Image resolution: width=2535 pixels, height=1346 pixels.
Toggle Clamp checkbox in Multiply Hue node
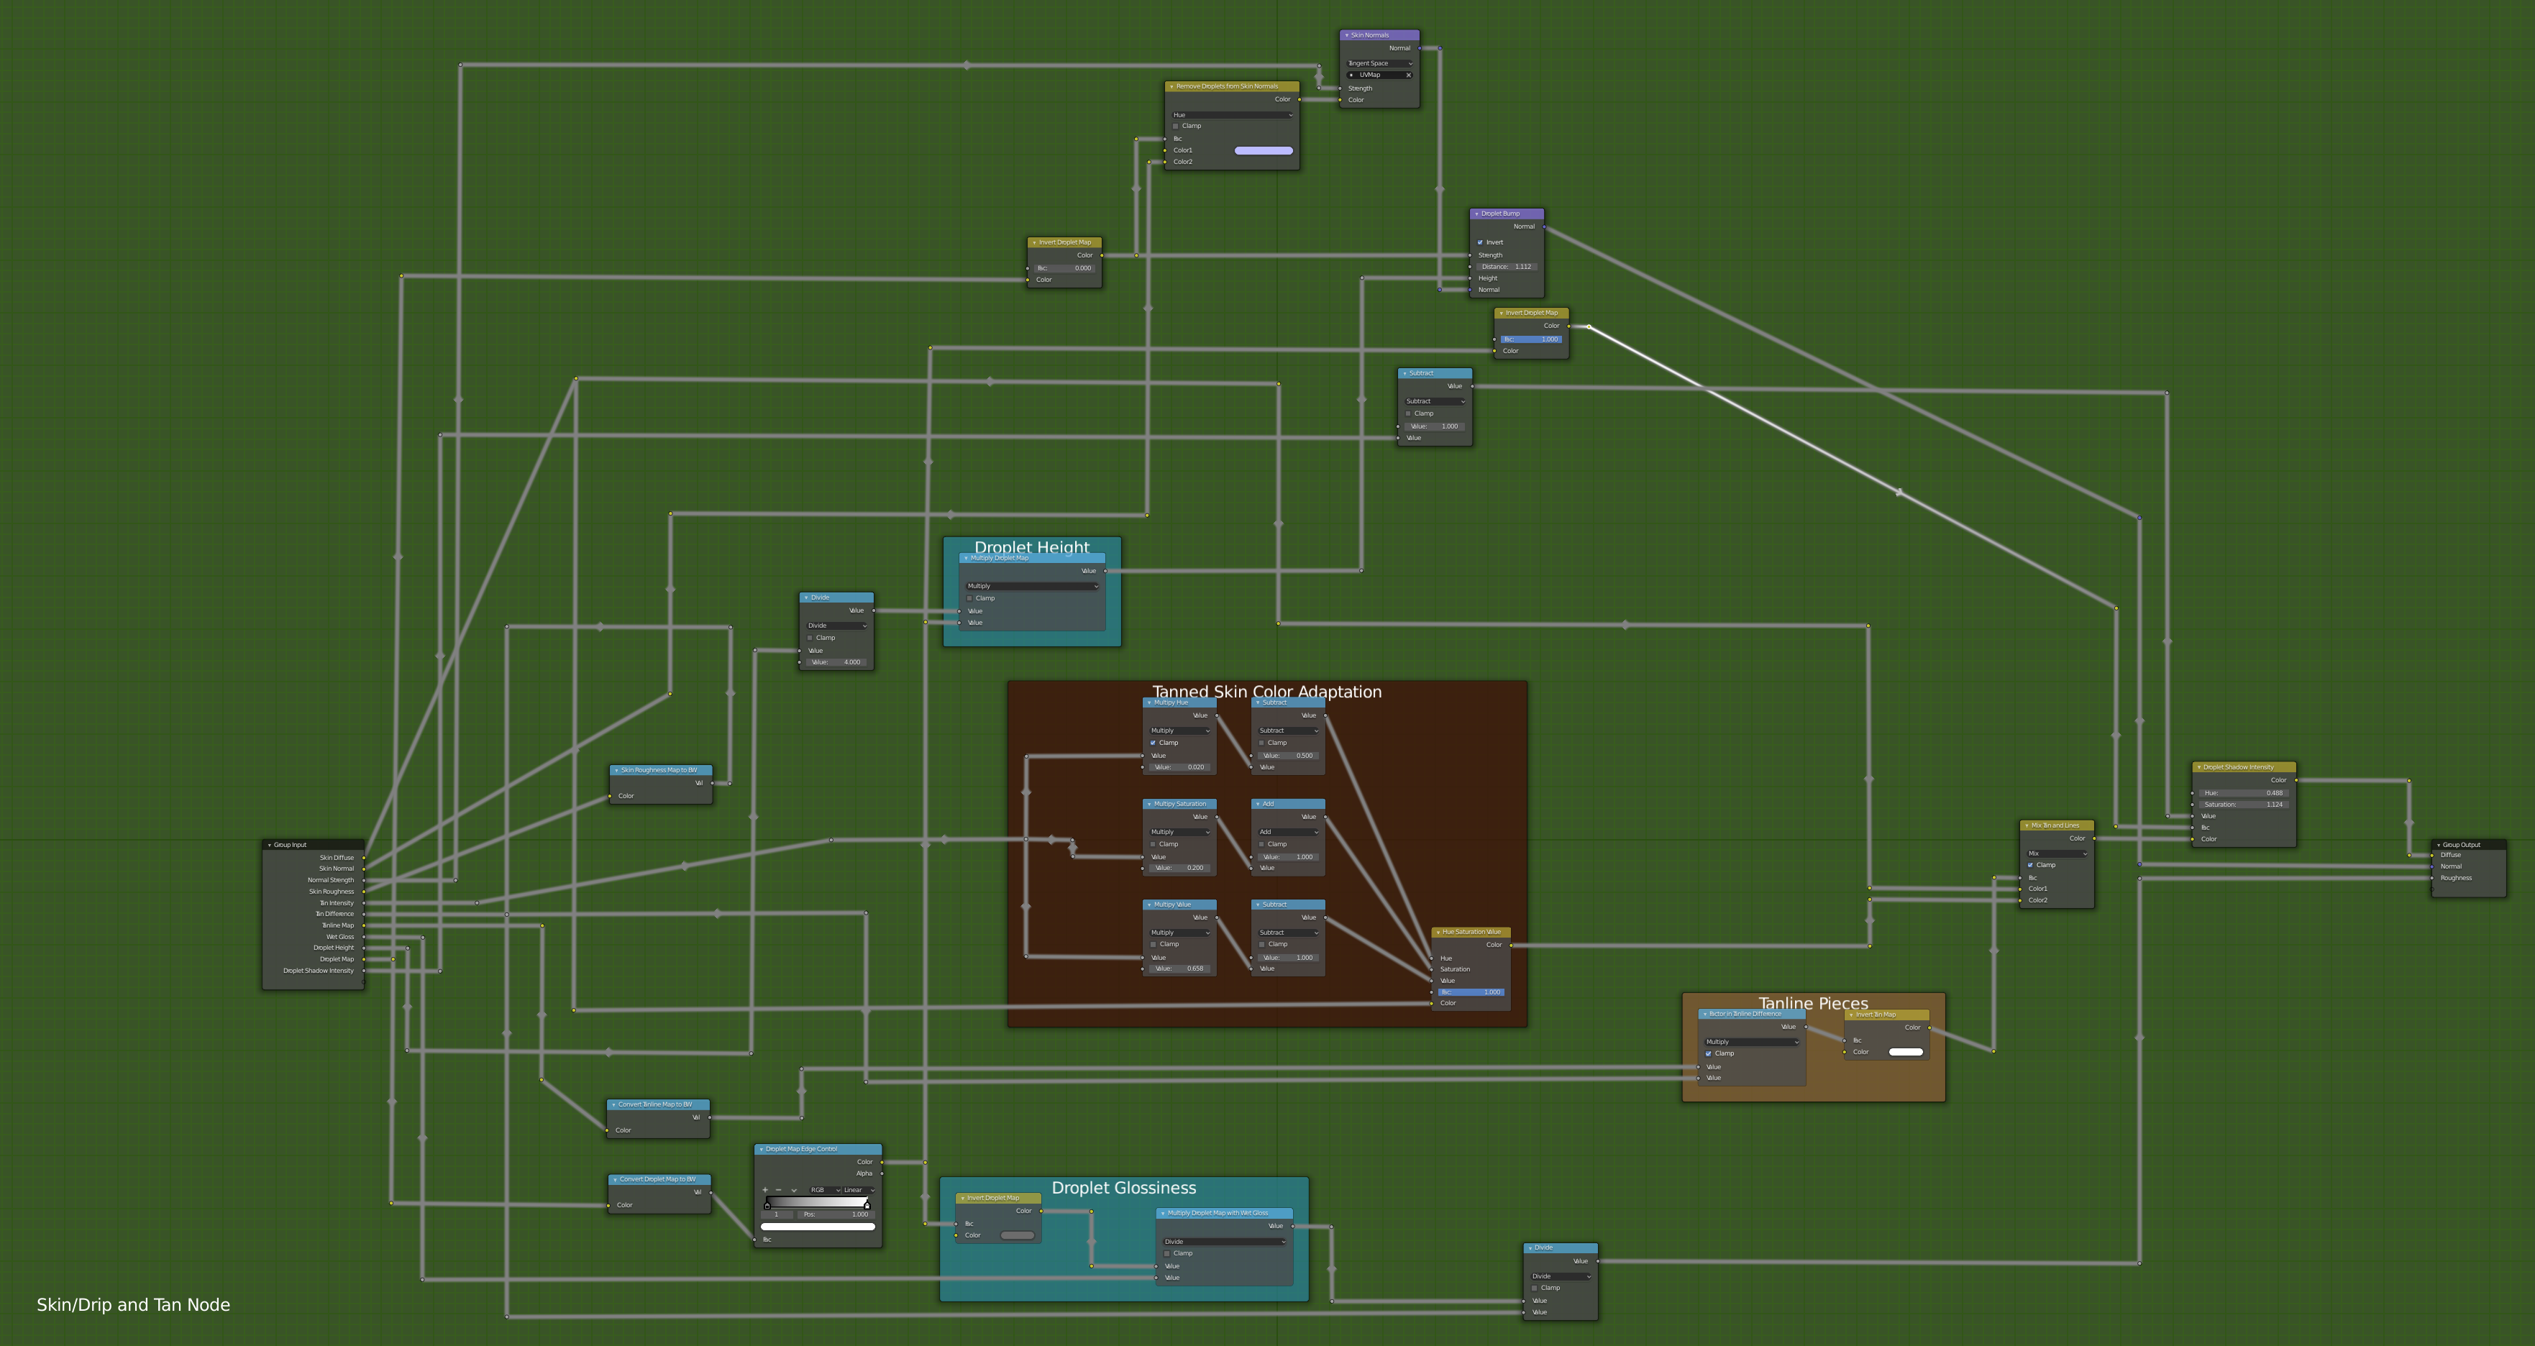click(1154, 743)
